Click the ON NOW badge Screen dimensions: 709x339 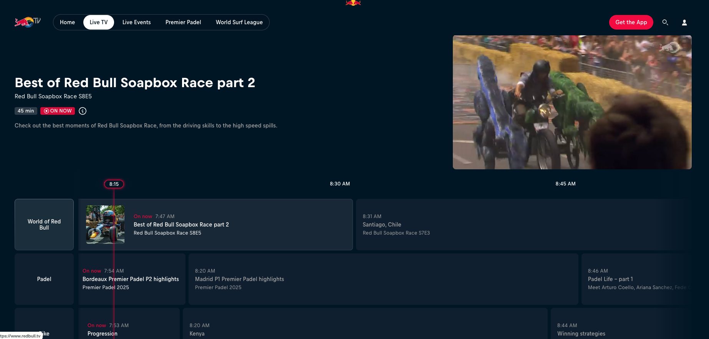58,111
